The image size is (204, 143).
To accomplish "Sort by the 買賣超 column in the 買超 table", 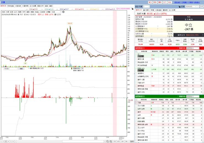I will point(162,51).
